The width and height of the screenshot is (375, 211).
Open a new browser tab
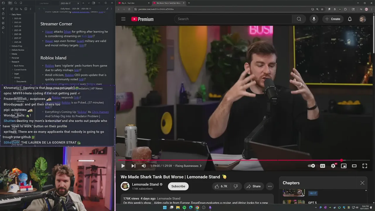pyautogui.click(x=189, y=3)
